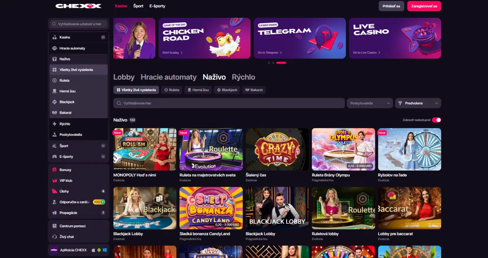The image size is (488, 258).
Task: Expand the Šport sidebar section
Action: 103,146
